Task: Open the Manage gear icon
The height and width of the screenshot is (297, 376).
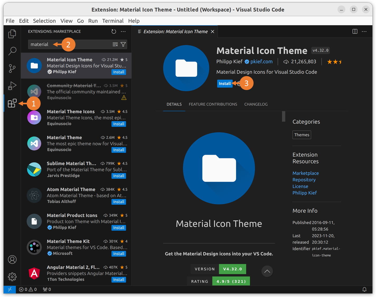Action: pos(12,277)
